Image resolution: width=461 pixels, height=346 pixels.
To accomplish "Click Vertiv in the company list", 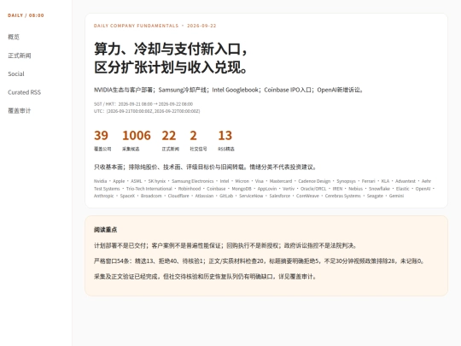I will (x=289, y=189).
